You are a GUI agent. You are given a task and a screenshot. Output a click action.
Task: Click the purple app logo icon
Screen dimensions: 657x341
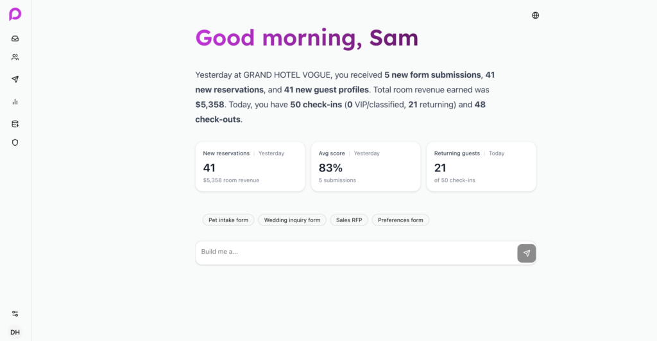[15, 14]
